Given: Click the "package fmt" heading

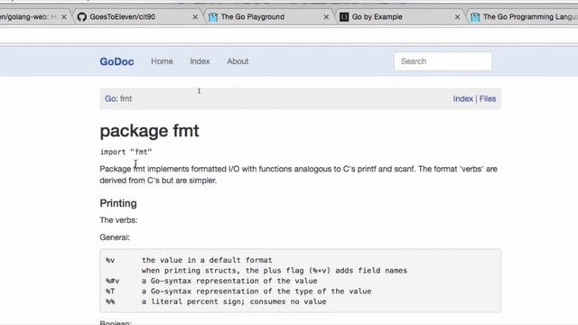Looking at the screenshot, I should pyautogui.click(x=149, y=131).
